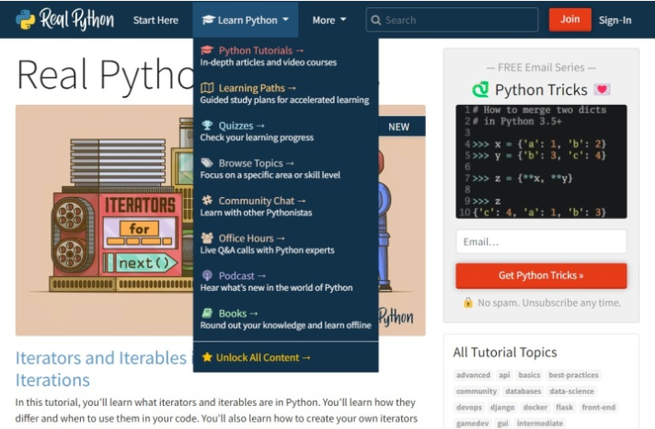Image resolution: width=655 pixels, height=429 pixels.
Task: Click the Community Chat icon
Action: pyautogui.click(x=207, y=201)
